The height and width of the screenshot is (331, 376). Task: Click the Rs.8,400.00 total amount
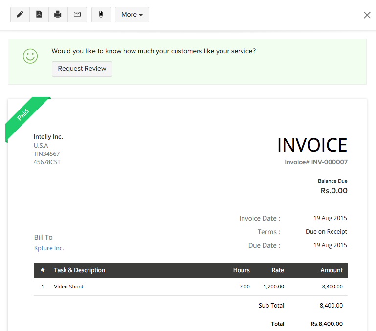(327, 324)
